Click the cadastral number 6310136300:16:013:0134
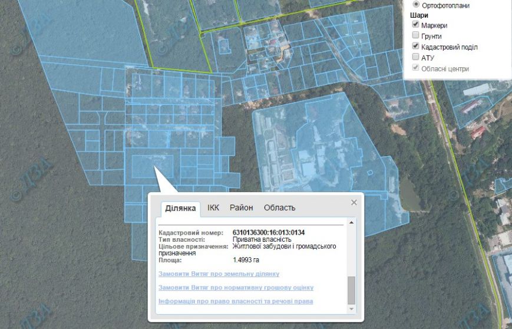Screen dimensions: 512x329 (x=268, y=232)
